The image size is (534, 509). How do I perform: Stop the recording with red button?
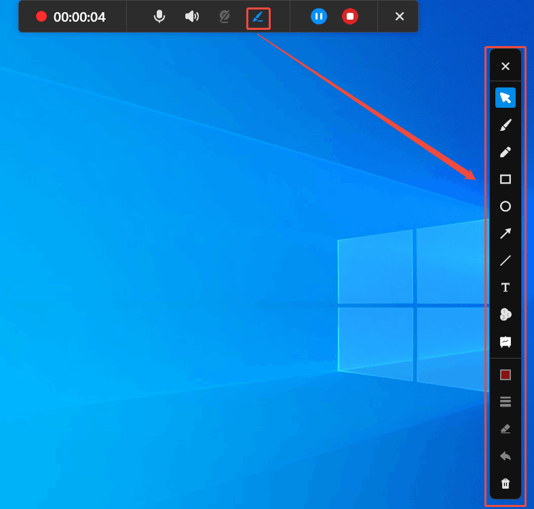point(349,16)
